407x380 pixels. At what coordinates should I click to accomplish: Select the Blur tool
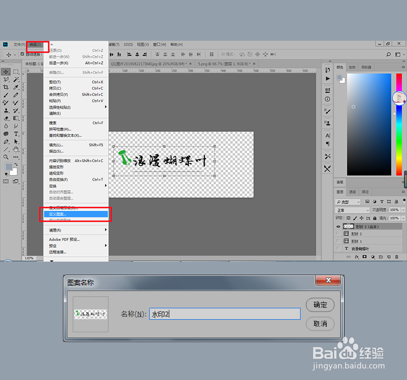pos(6,126)
